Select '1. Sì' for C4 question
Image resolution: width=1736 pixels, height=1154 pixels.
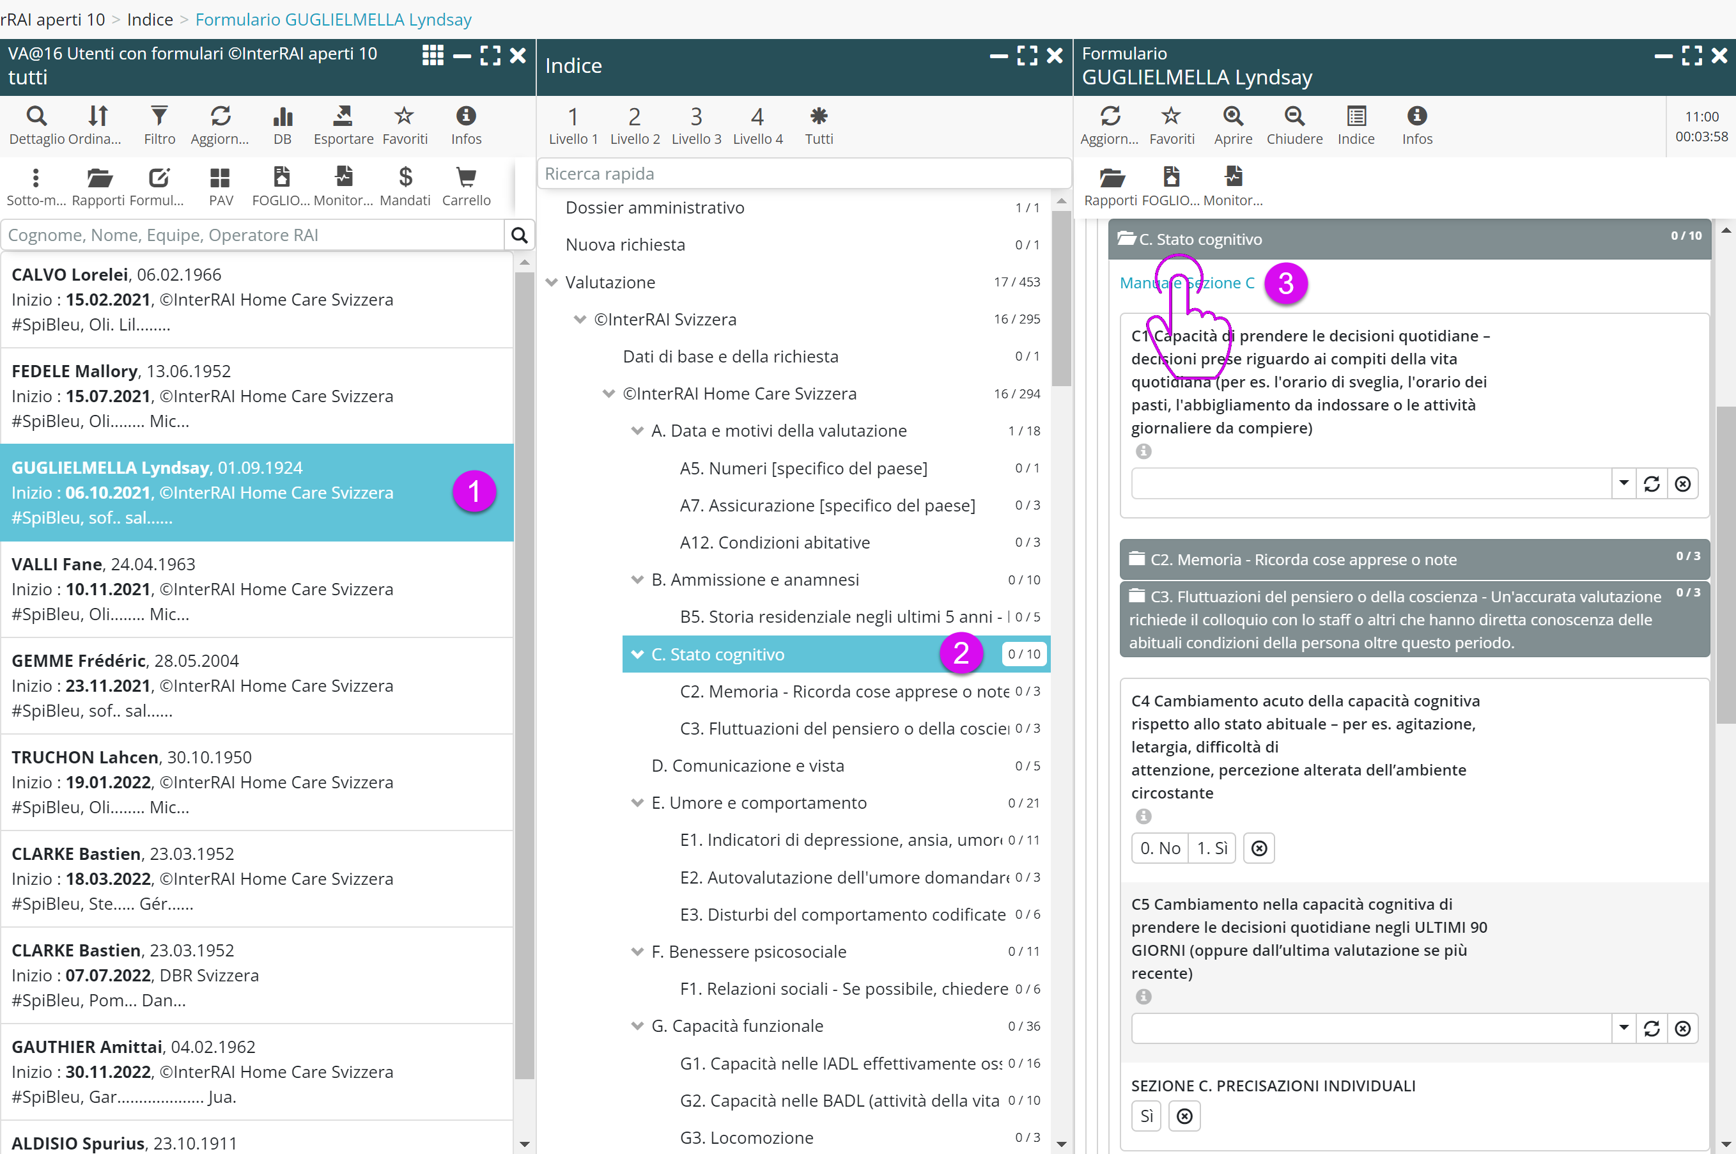(1211, 848)
